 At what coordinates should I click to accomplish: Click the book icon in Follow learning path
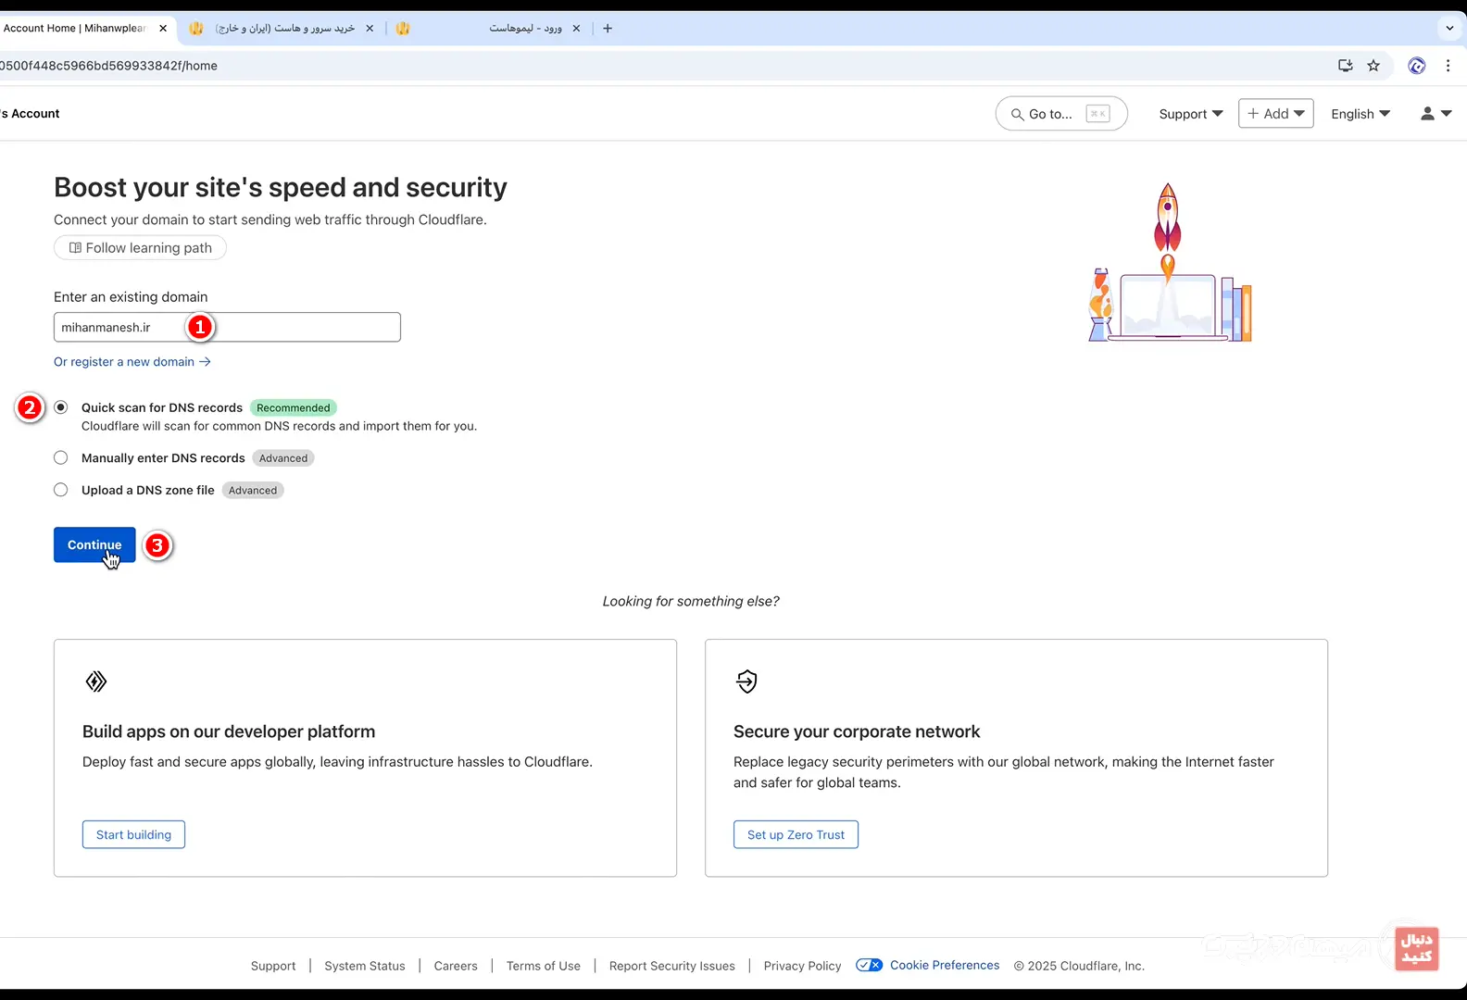pos(75,248)
